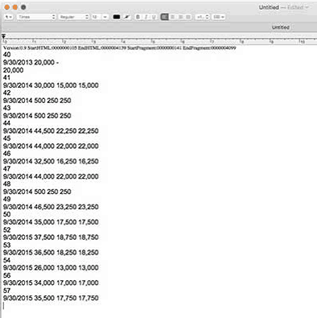Click the line reading 56
Viewport: 317px width, 318px height.
(x=7, y=275)
